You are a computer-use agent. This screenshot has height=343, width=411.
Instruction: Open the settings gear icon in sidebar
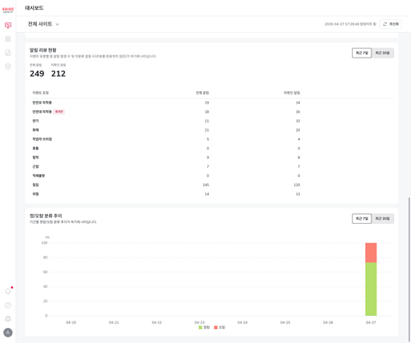tap(8, 67)
